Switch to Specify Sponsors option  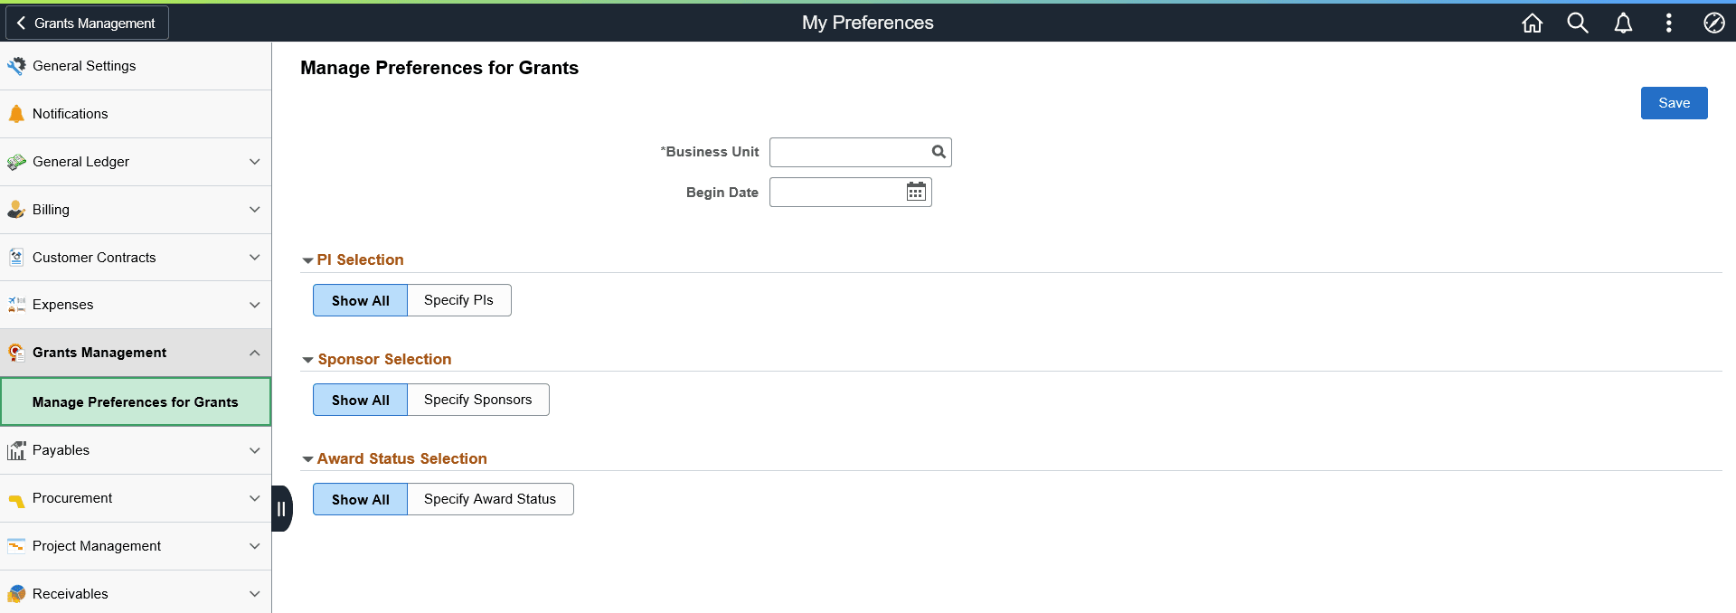pos(478,400)
